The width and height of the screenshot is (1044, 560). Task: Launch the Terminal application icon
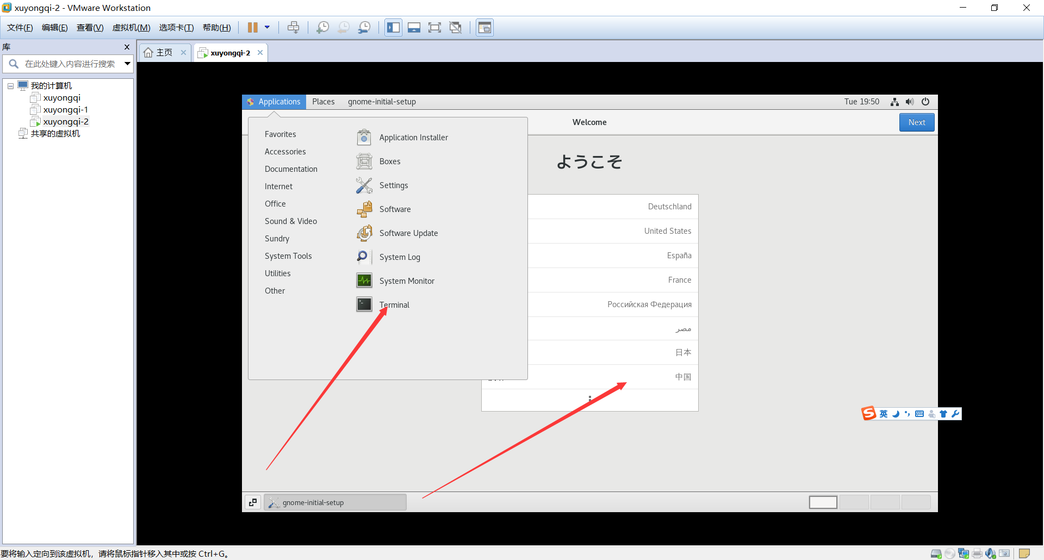pos(364,305)
